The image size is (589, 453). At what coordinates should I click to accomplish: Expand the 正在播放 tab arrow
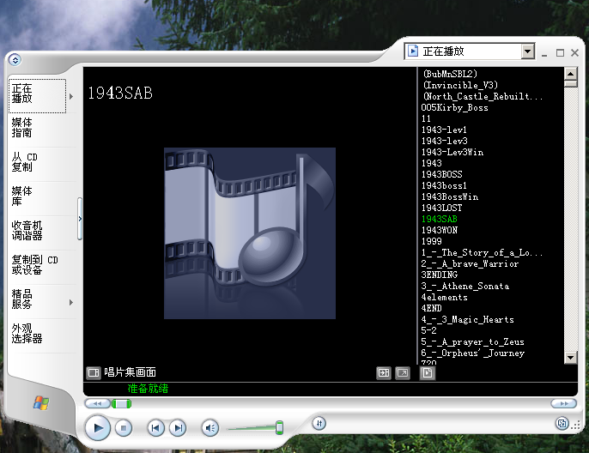[x=71, y=96]
